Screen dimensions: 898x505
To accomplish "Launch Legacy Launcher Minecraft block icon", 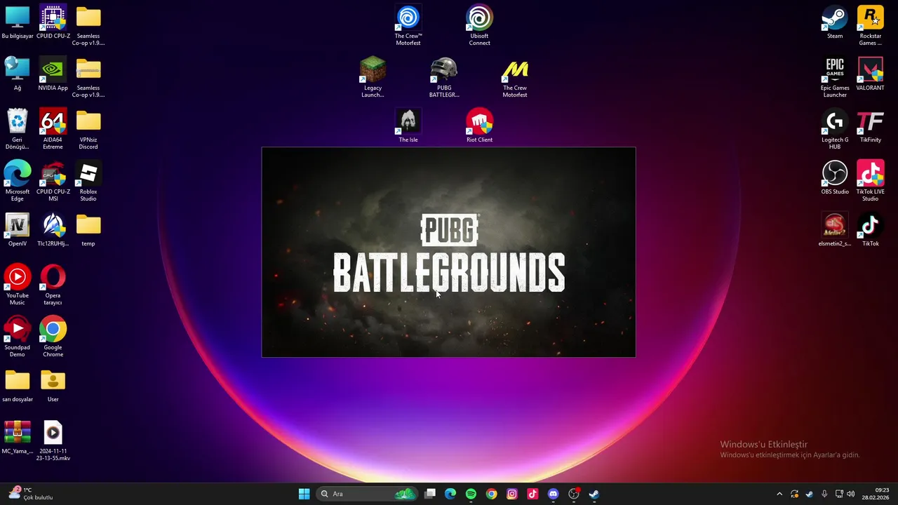I will 373,78.
